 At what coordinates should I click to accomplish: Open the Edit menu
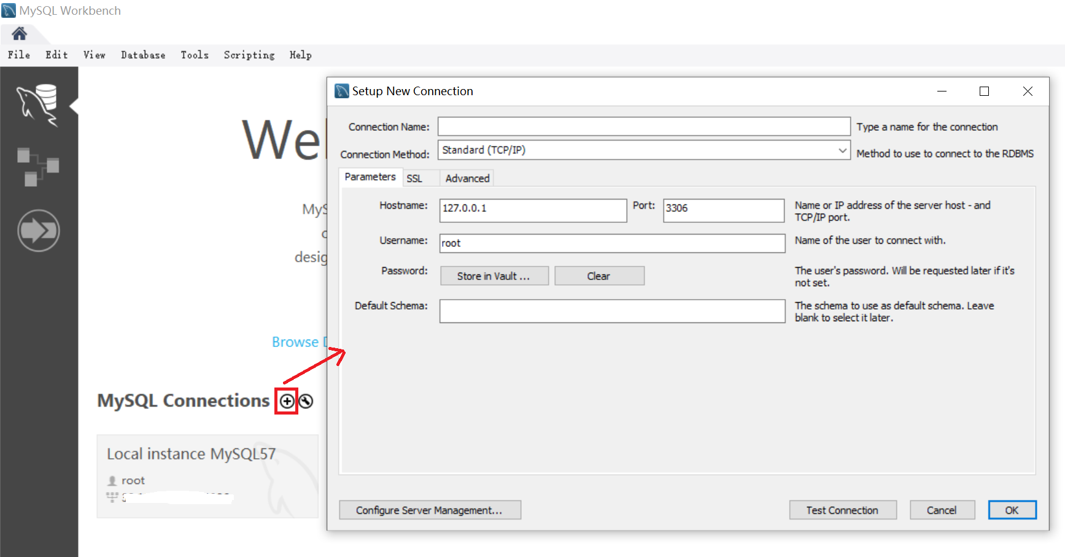pos(56,55)
